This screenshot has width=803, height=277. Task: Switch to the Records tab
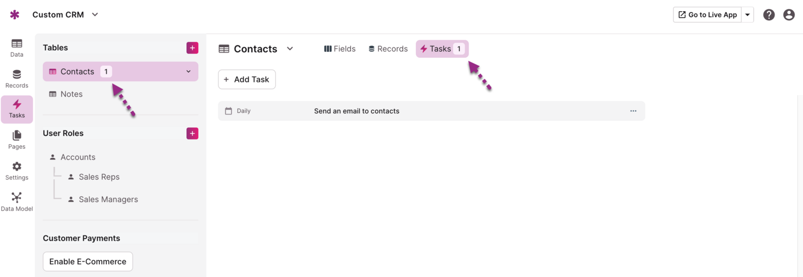pos(388,49)
